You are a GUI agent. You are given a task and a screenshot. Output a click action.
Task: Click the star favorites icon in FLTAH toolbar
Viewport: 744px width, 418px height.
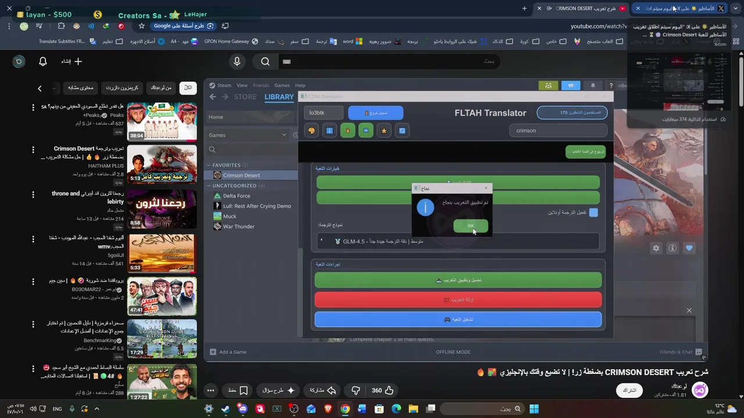(384, 131)
